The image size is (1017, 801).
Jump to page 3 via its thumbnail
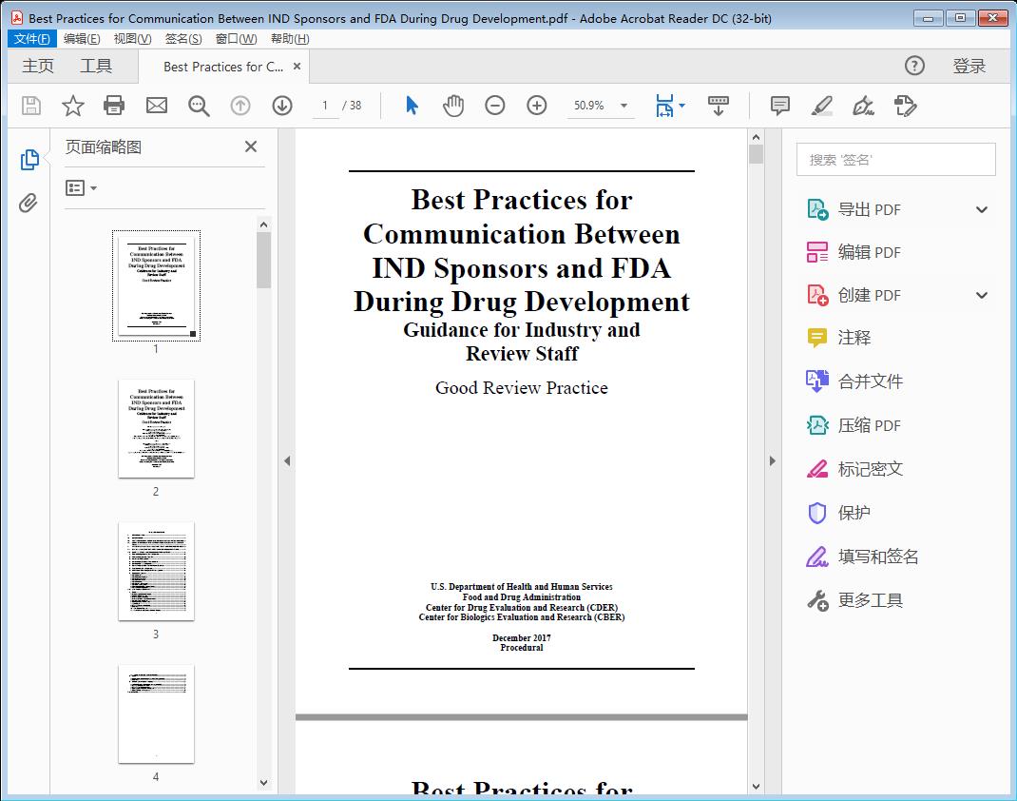coord(156,572)
